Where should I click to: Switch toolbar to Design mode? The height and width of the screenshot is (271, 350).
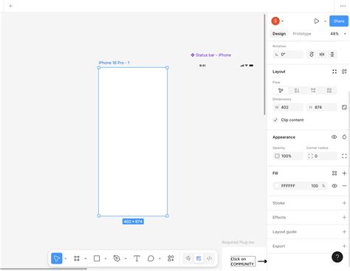tap(199, 258)
